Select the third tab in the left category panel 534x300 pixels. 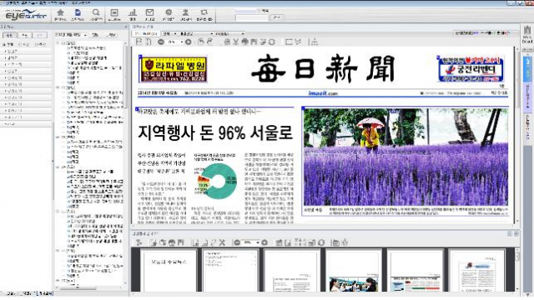(40, 35)
